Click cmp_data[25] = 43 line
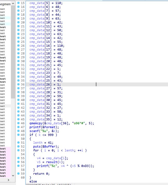168x185 pixels. (46, 81)
